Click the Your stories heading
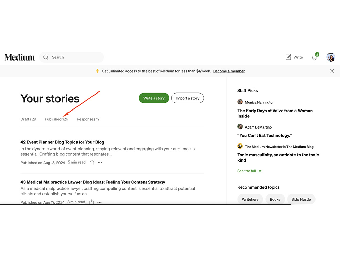The height and width of the screenshot is (255, 340). (50, 99)
